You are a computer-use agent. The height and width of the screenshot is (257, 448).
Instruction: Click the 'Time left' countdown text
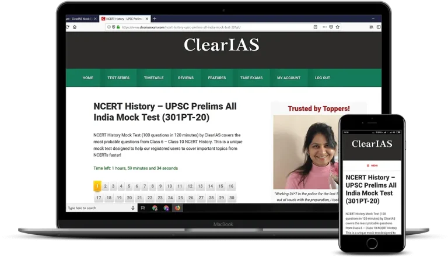[135, 168]
